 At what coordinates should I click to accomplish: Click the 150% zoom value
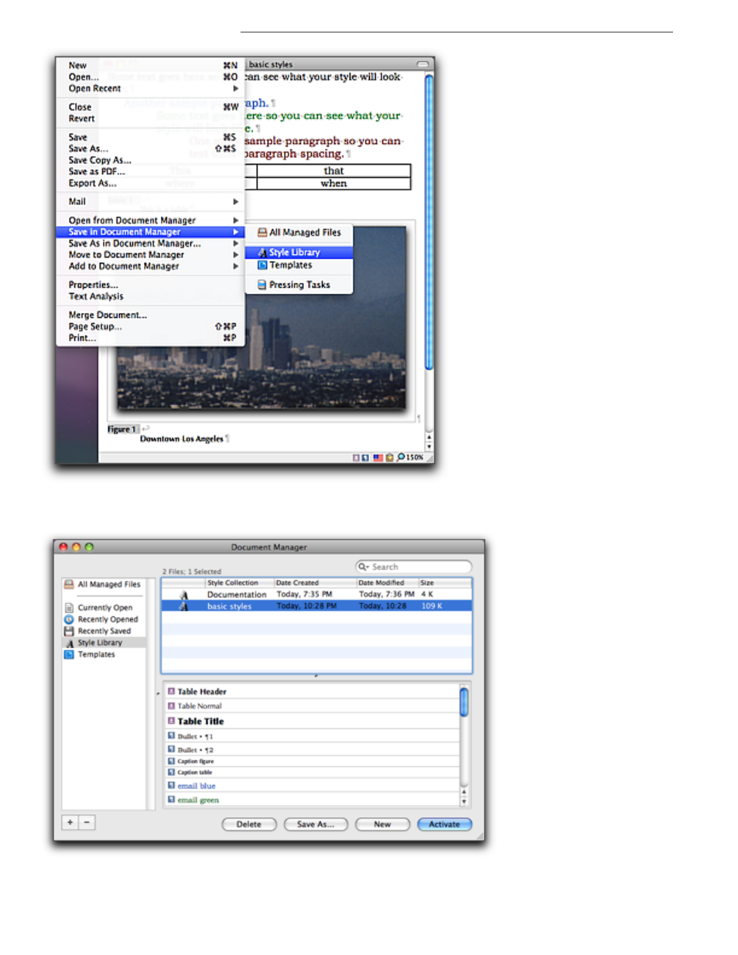point(415,458)
